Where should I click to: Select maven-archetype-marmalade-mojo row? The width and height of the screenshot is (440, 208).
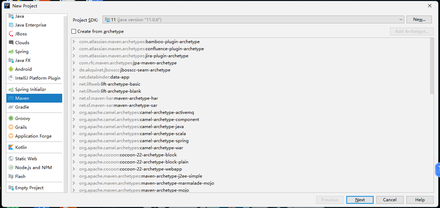click(x=250, y=183)
